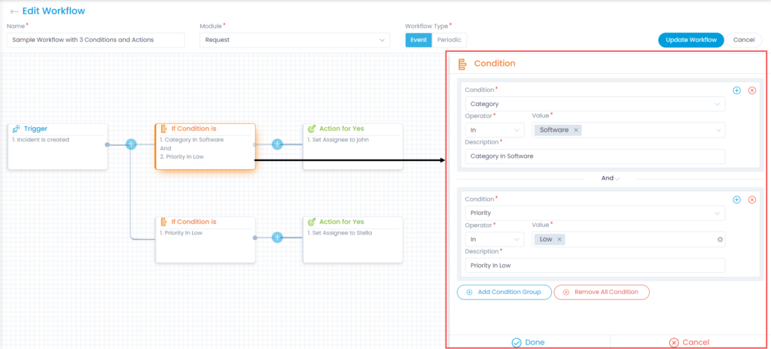Remove the Low tag from Value field
The height and width of the screenshot is (349, 771).
coord(559,239)
